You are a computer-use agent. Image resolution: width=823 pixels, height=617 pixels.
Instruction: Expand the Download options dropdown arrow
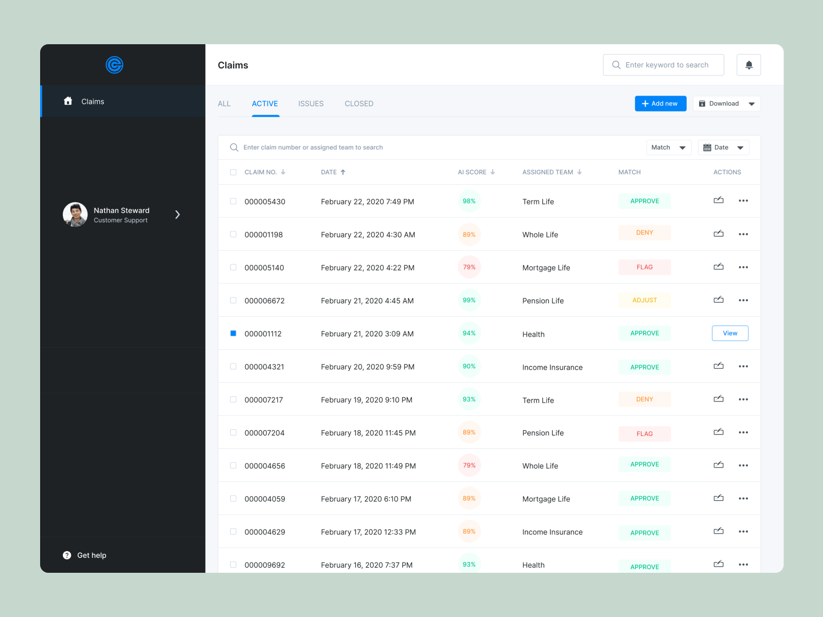752,103
